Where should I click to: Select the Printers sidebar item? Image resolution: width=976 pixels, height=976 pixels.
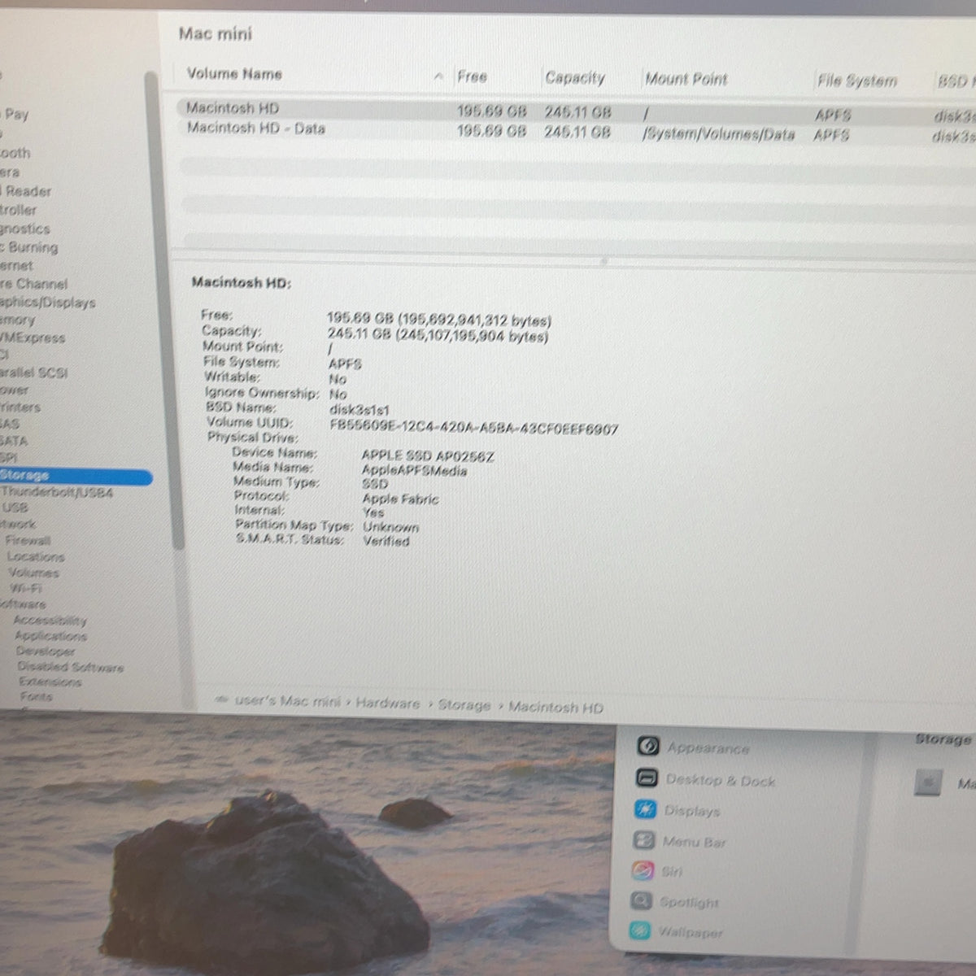tap(20, 407)
